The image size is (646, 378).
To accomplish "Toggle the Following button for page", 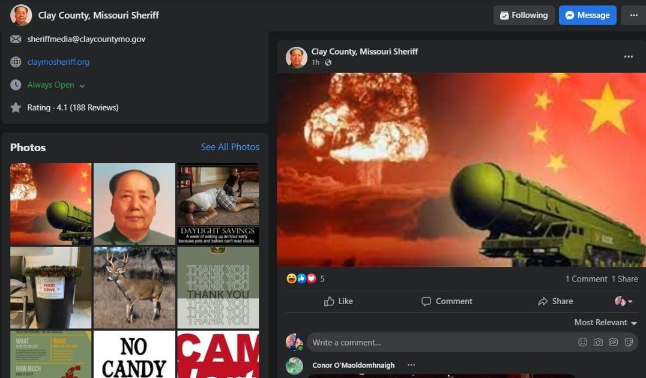I will coord(524,15).
